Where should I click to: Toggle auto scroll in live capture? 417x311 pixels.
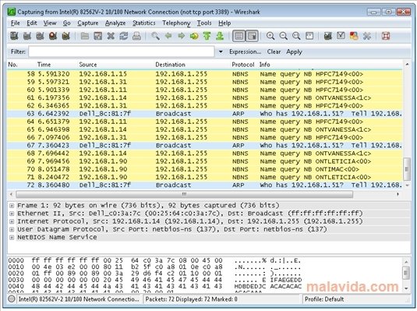click(x=252, y=36)
